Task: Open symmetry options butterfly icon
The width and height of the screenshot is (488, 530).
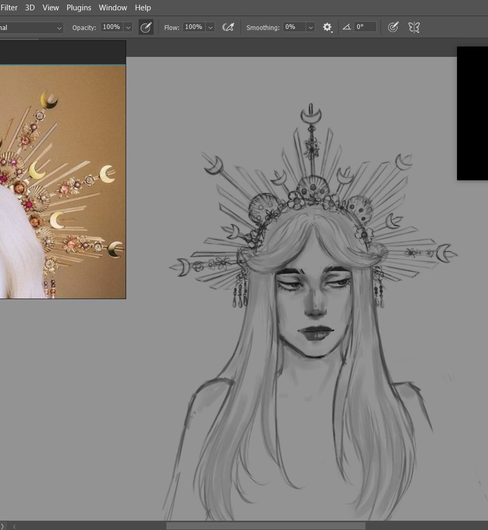Action: pyautogui.click(x=414, y=27)
